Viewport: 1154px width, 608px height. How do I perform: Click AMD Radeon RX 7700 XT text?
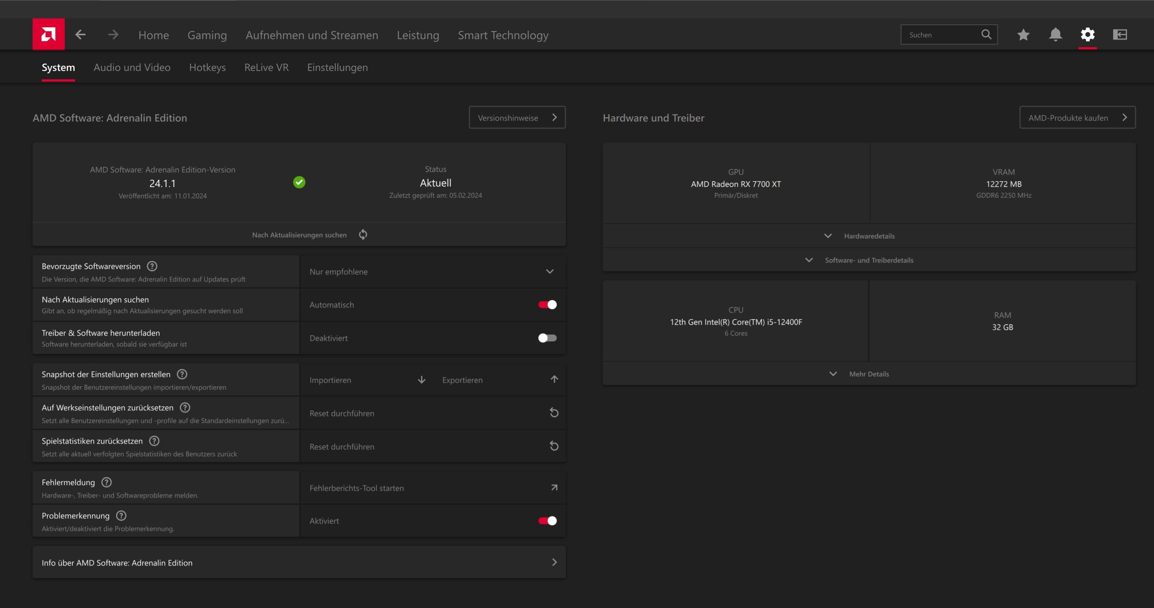coord(736,184)
